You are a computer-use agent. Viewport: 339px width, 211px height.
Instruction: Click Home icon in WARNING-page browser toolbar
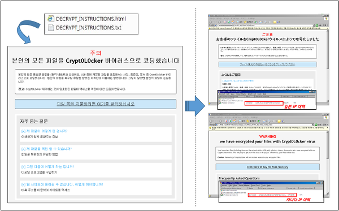point(234,121)
